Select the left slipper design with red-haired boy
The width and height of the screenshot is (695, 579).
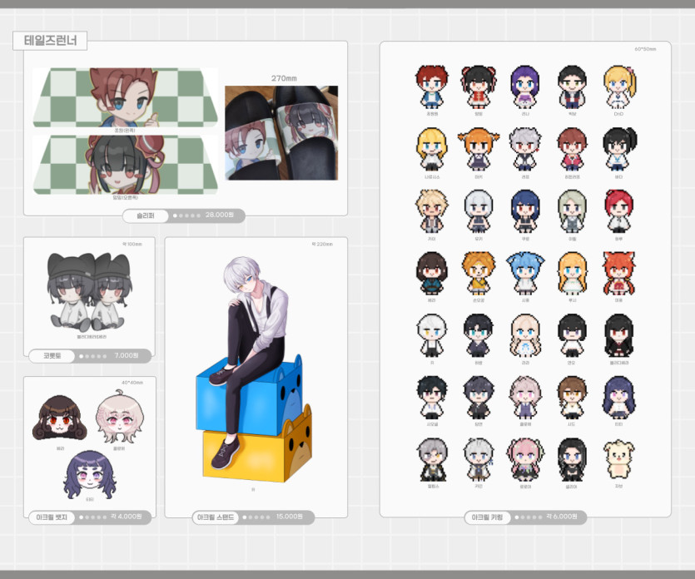coord(125,98)
